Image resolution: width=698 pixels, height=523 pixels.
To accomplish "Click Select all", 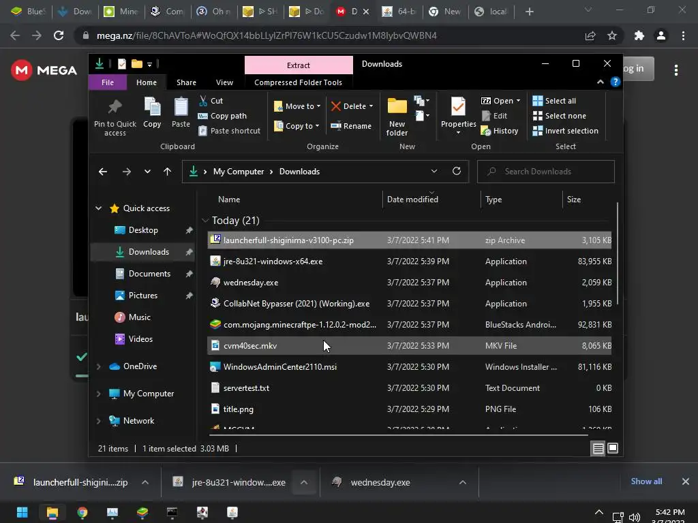I will 554,101.
